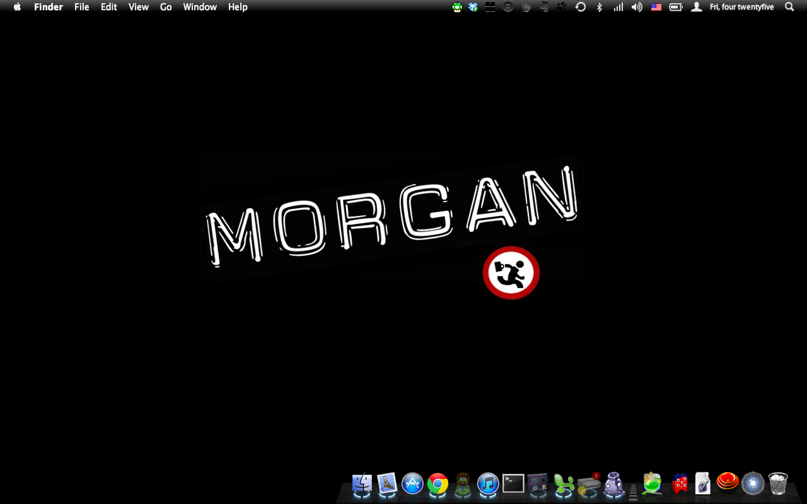Open the Trash in the dock
Image resolution: width=807 pixels, height=504 pixels.
[x=779, y=484]
